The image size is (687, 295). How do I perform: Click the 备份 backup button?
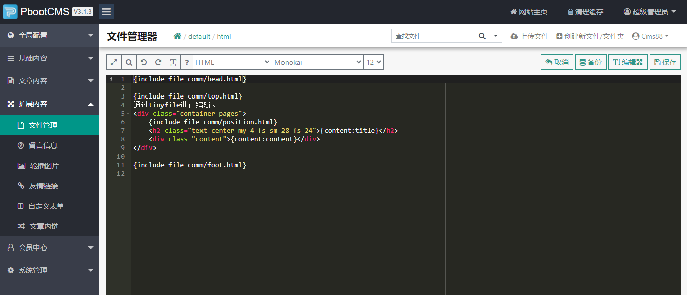click(x=590, y=62)
